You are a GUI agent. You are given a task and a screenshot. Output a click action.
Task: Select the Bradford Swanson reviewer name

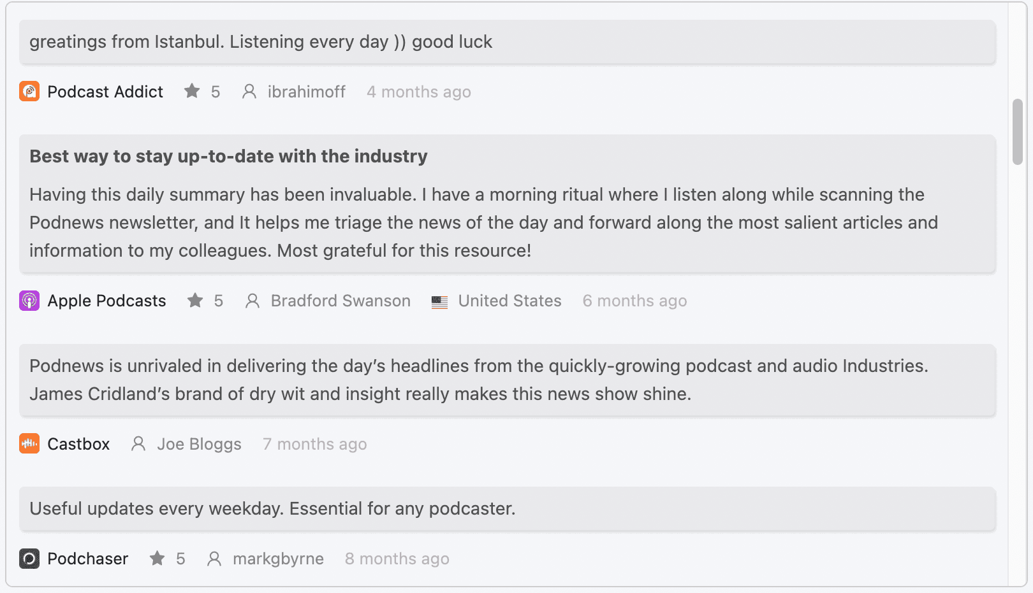click(x=341, y=301)
